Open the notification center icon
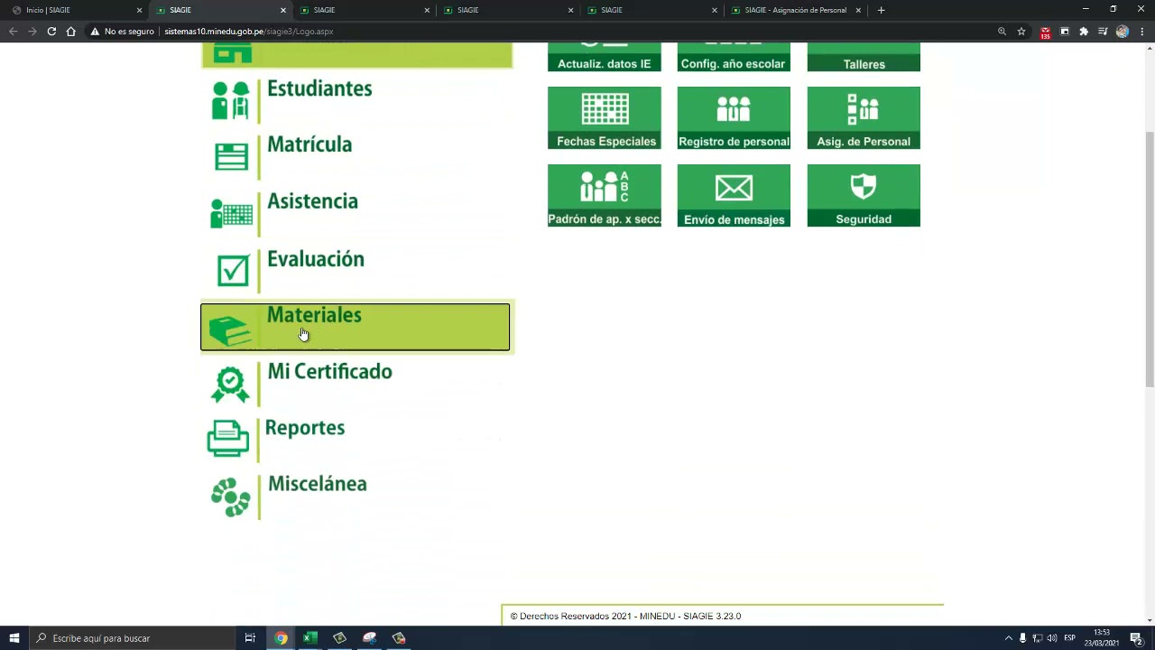The image size is (1155, 650). [1136, 638]
